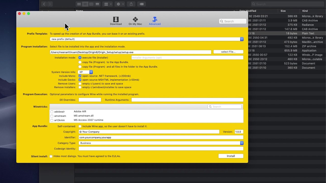
Task: Select copy file to the App Bundle radio
Action: [80, 62]
